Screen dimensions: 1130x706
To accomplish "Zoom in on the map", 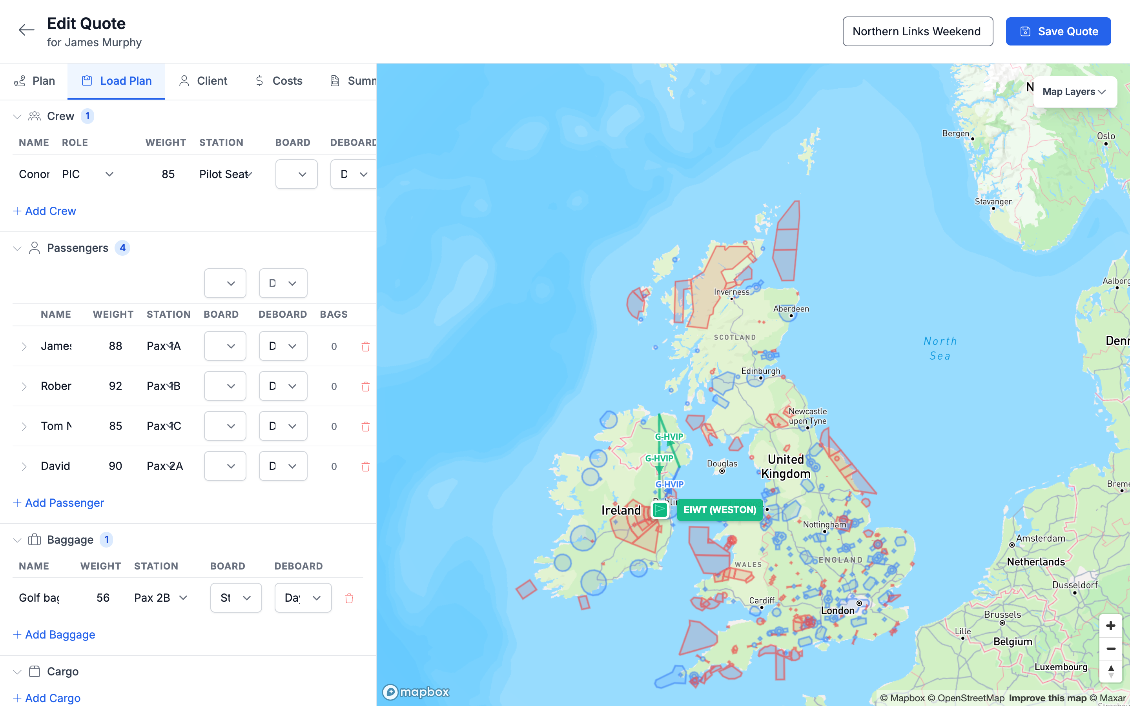I will 1111,626.
